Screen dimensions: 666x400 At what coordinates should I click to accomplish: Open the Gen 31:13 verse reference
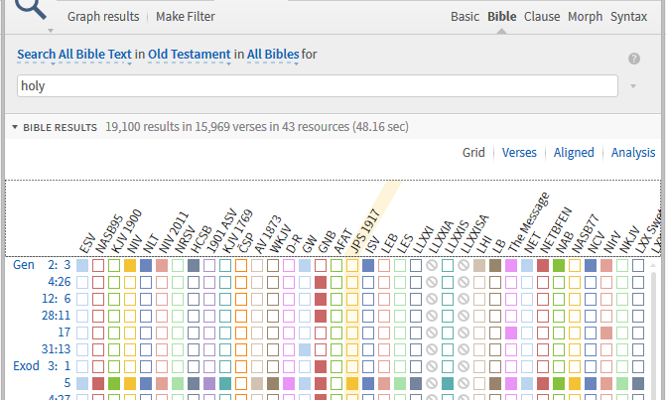coord(56,349)
